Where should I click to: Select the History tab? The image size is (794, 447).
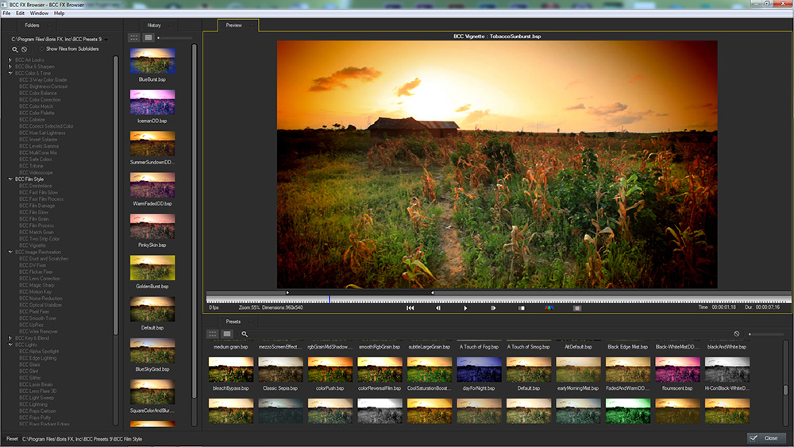154,25
